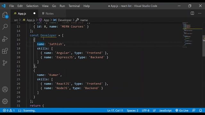Select src in the breadcrumb
The width and height of the screenshot is (205, 115).
[16, 20]
